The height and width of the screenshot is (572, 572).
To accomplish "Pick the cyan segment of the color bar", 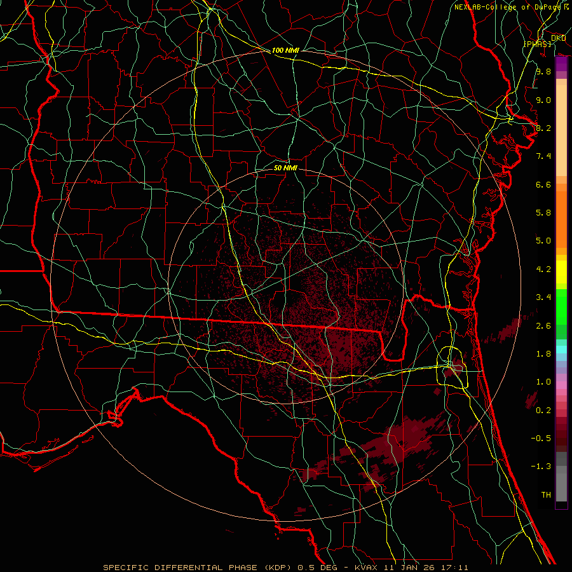I will (561, 350).
